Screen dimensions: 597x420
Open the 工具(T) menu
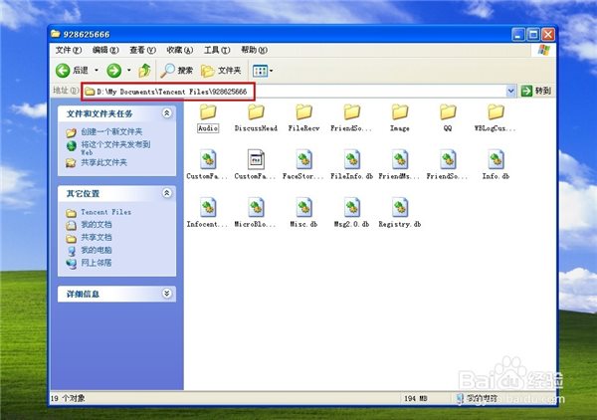point(217,50)
